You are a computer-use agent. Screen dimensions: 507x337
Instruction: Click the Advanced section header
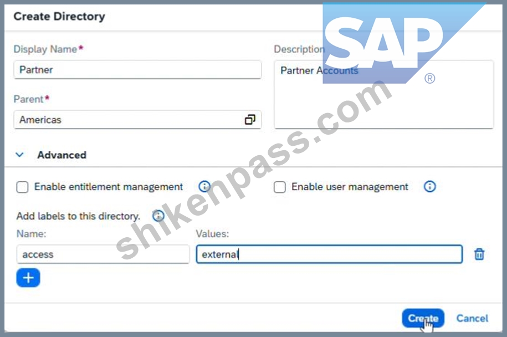[62, 155]
